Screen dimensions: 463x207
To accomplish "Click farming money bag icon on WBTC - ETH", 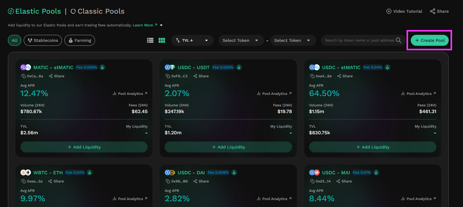I will [89, 172].
